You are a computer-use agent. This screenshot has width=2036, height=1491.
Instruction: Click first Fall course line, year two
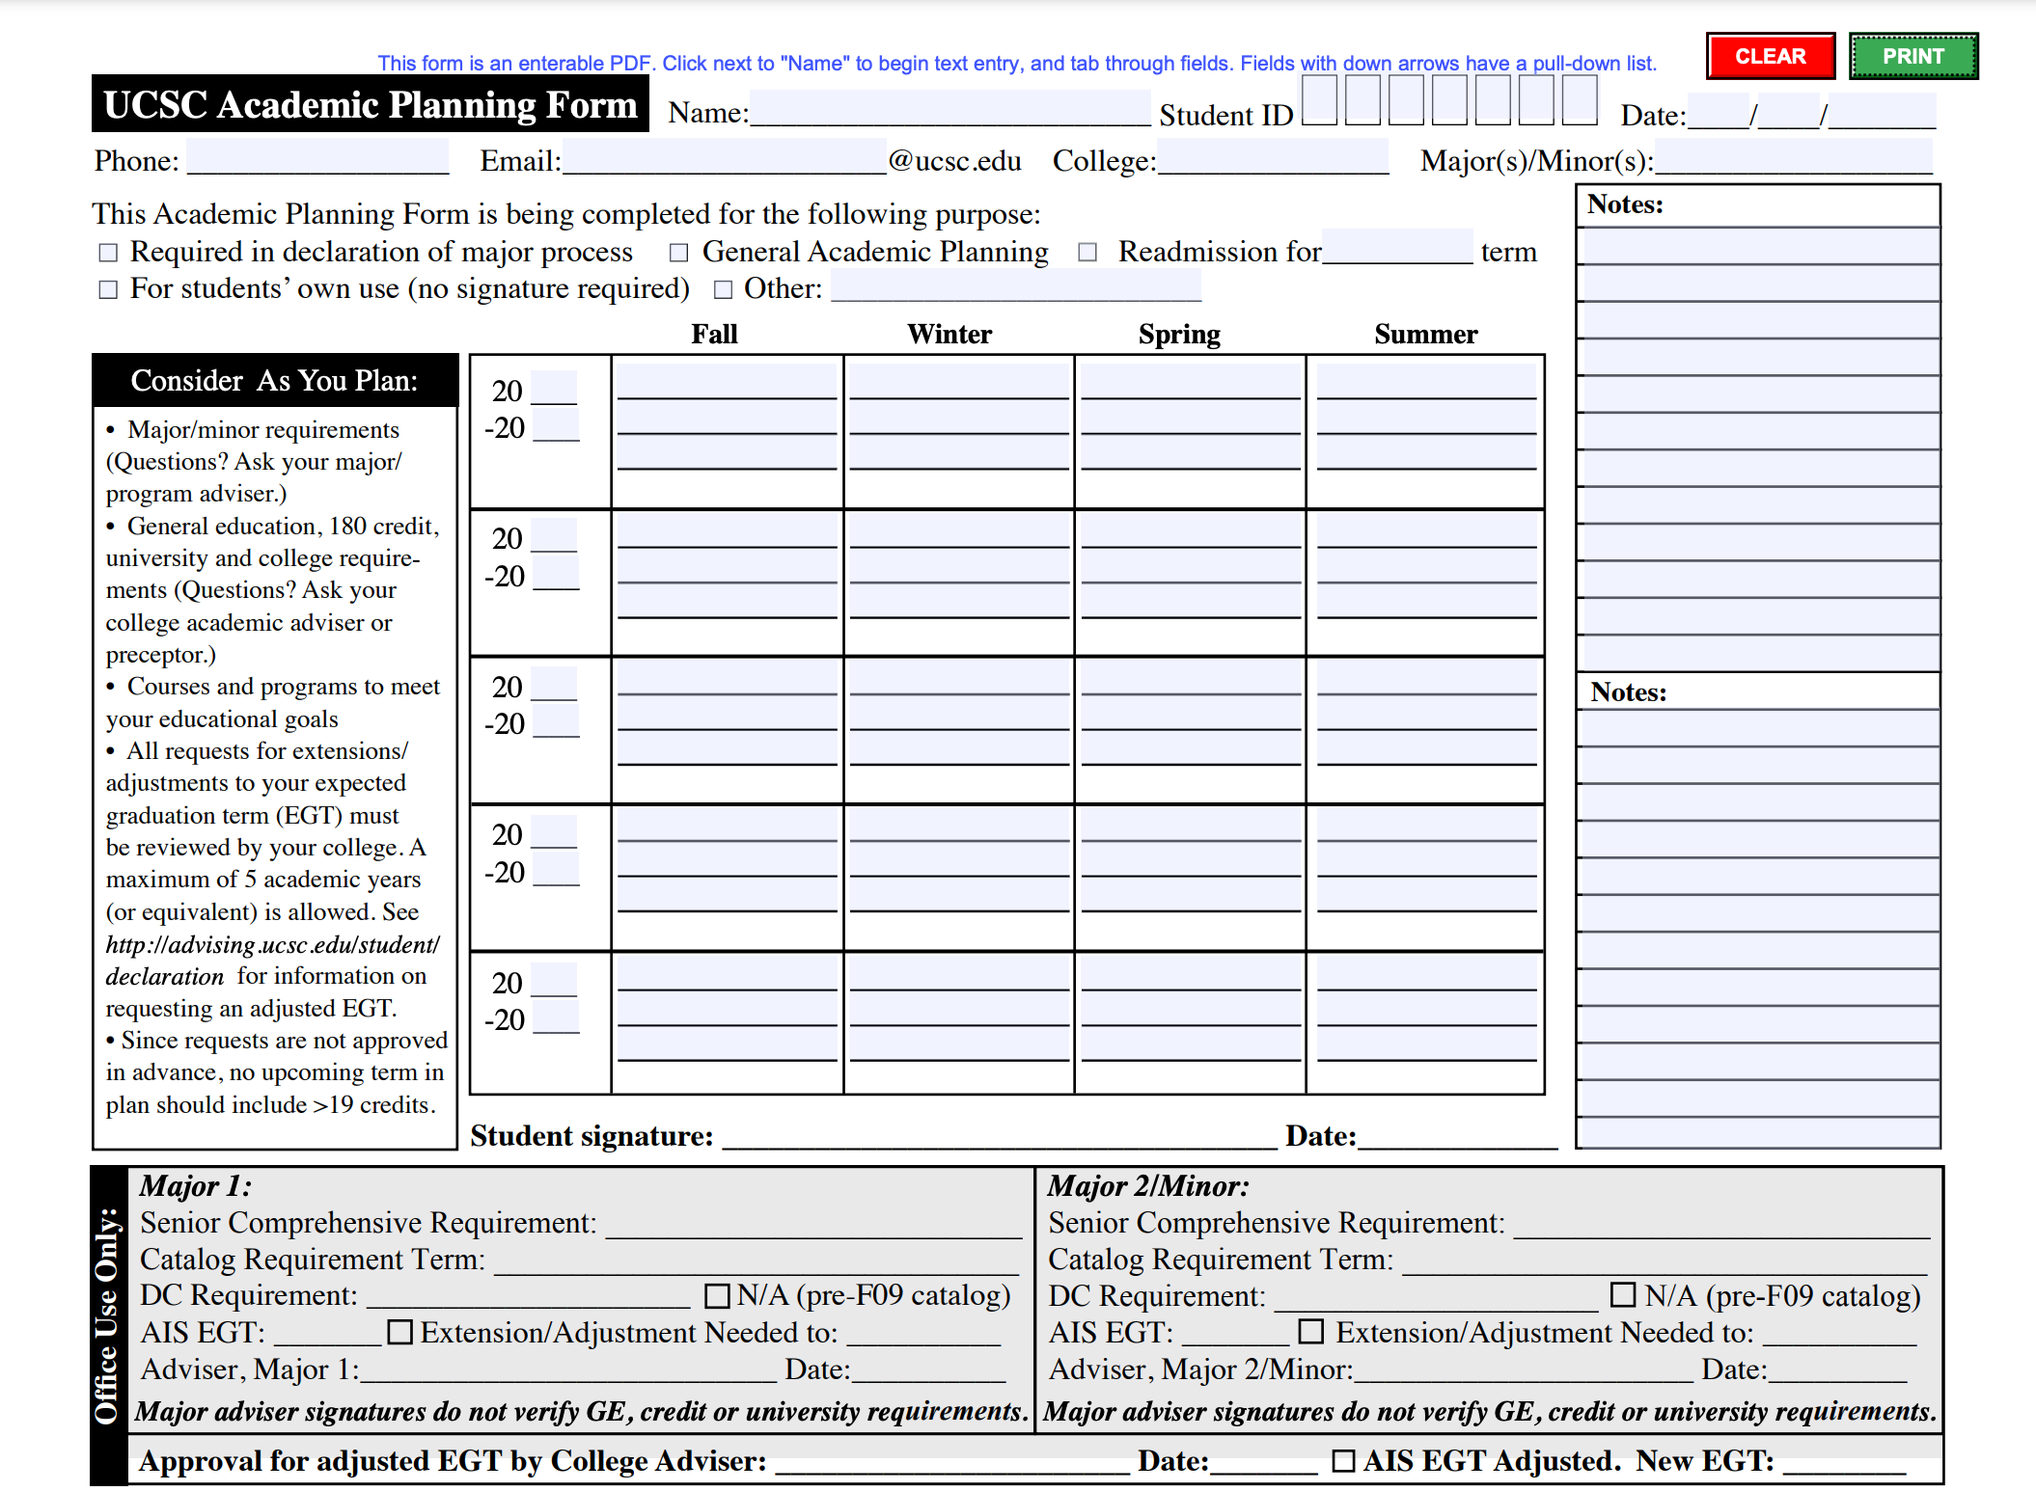[x=727, y=530]
